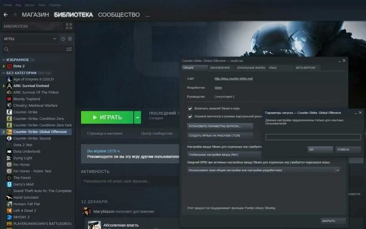366x229 pixels.
Task: Open the Valve developer link
Action: pos(218,88)
